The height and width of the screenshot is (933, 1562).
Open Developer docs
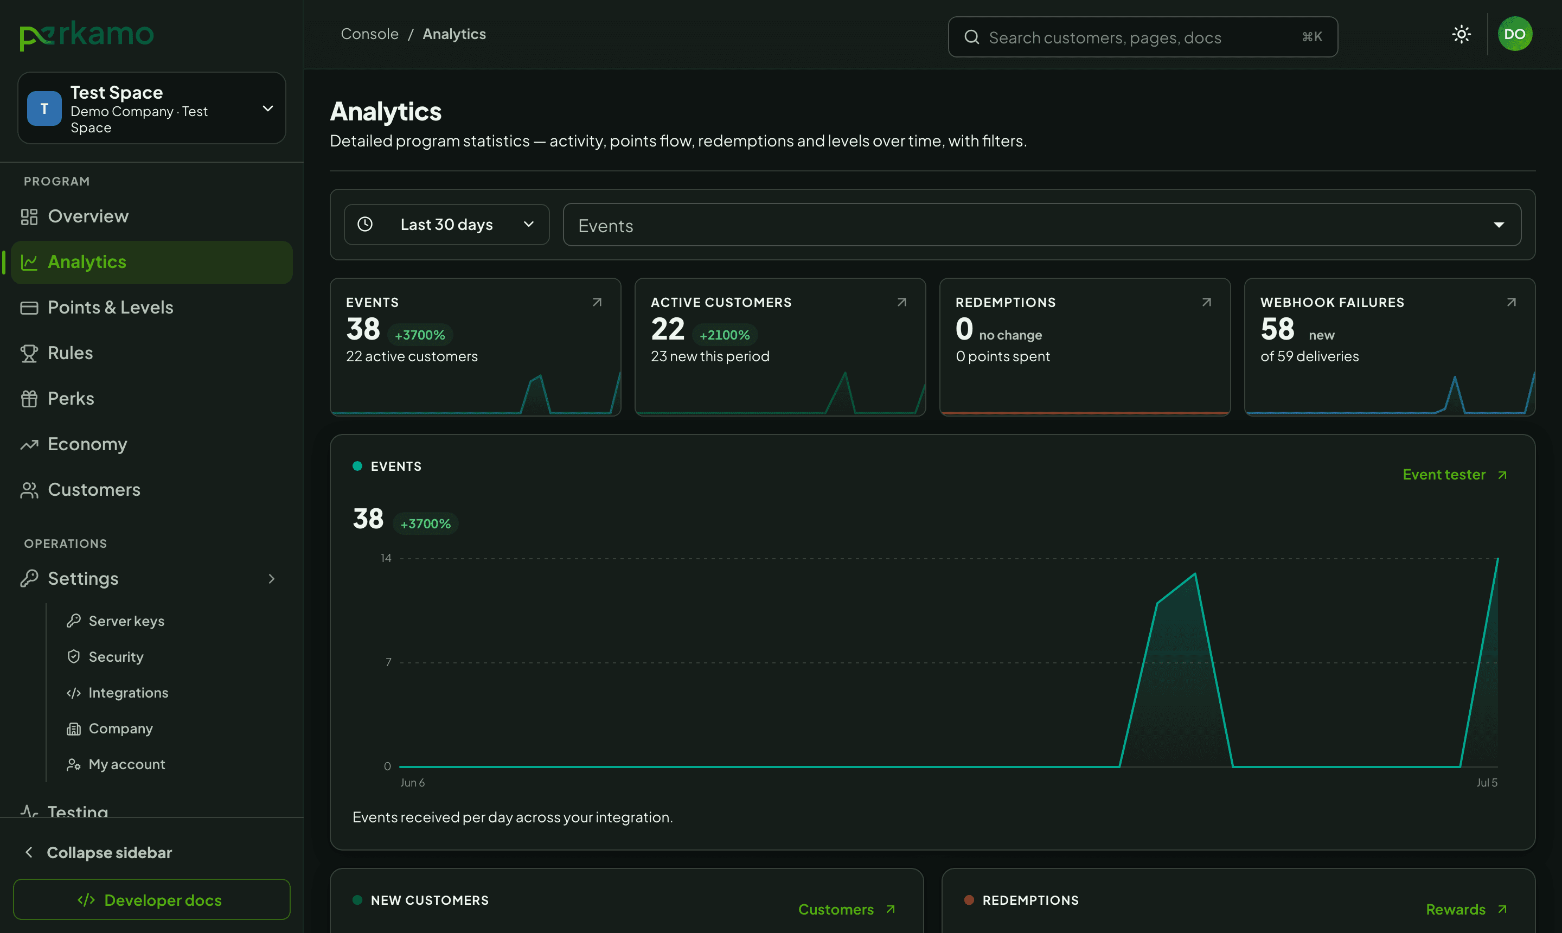[151, 900]
